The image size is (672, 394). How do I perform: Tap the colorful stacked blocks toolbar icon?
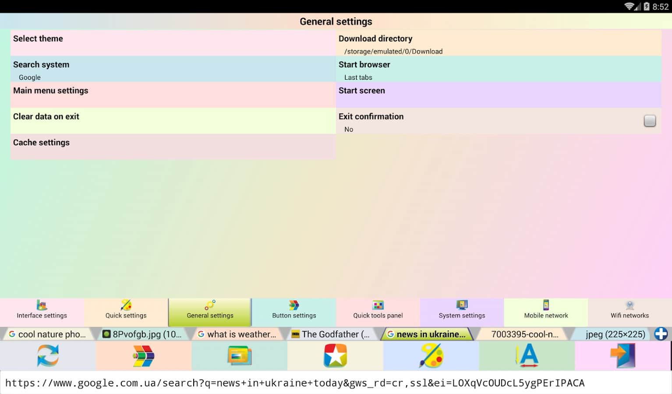[x=143, y=355]
